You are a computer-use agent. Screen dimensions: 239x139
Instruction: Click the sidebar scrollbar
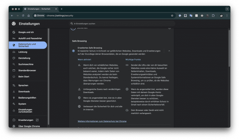48,76
